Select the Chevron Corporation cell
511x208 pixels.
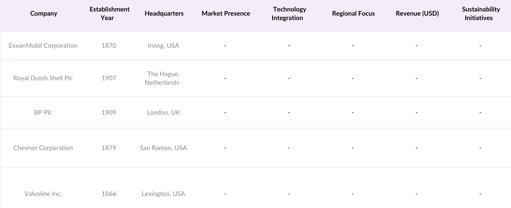tap(43, 148)
